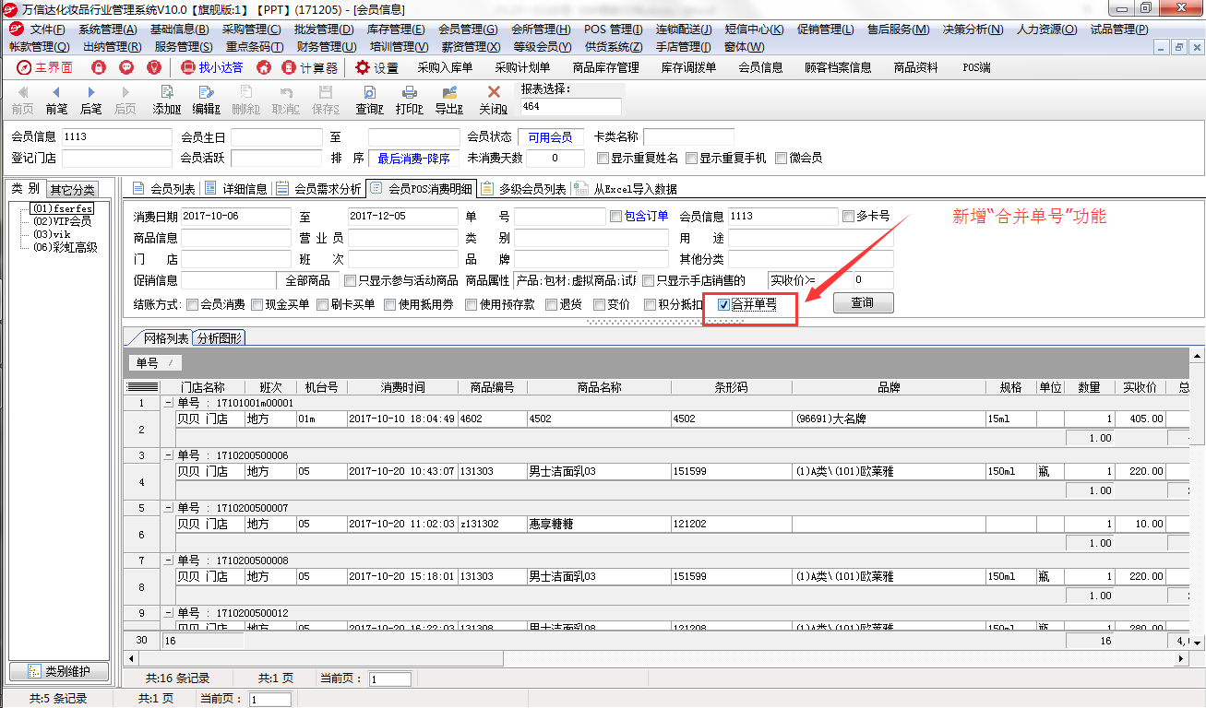Enable 退货 filter checkbox
Viewport: 1206px width, 708px height.
tap(552, 304)
